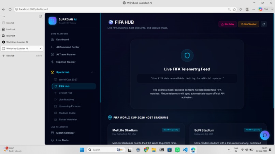Reload the page with browser refresh

coord(10,9)
